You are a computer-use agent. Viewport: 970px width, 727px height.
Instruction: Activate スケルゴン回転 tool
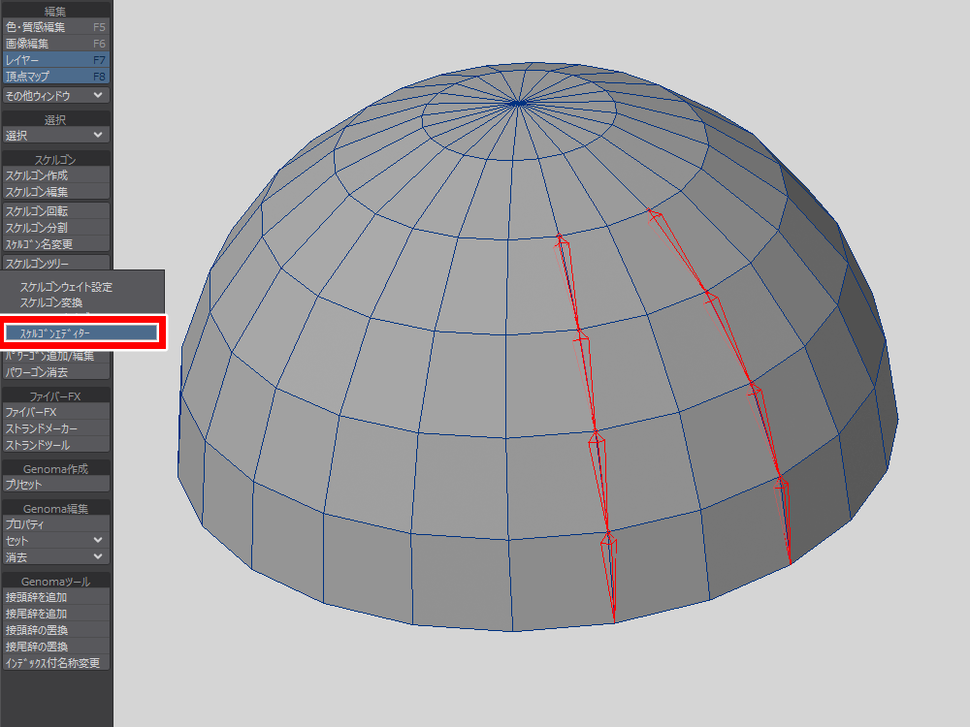click(55, 210)
